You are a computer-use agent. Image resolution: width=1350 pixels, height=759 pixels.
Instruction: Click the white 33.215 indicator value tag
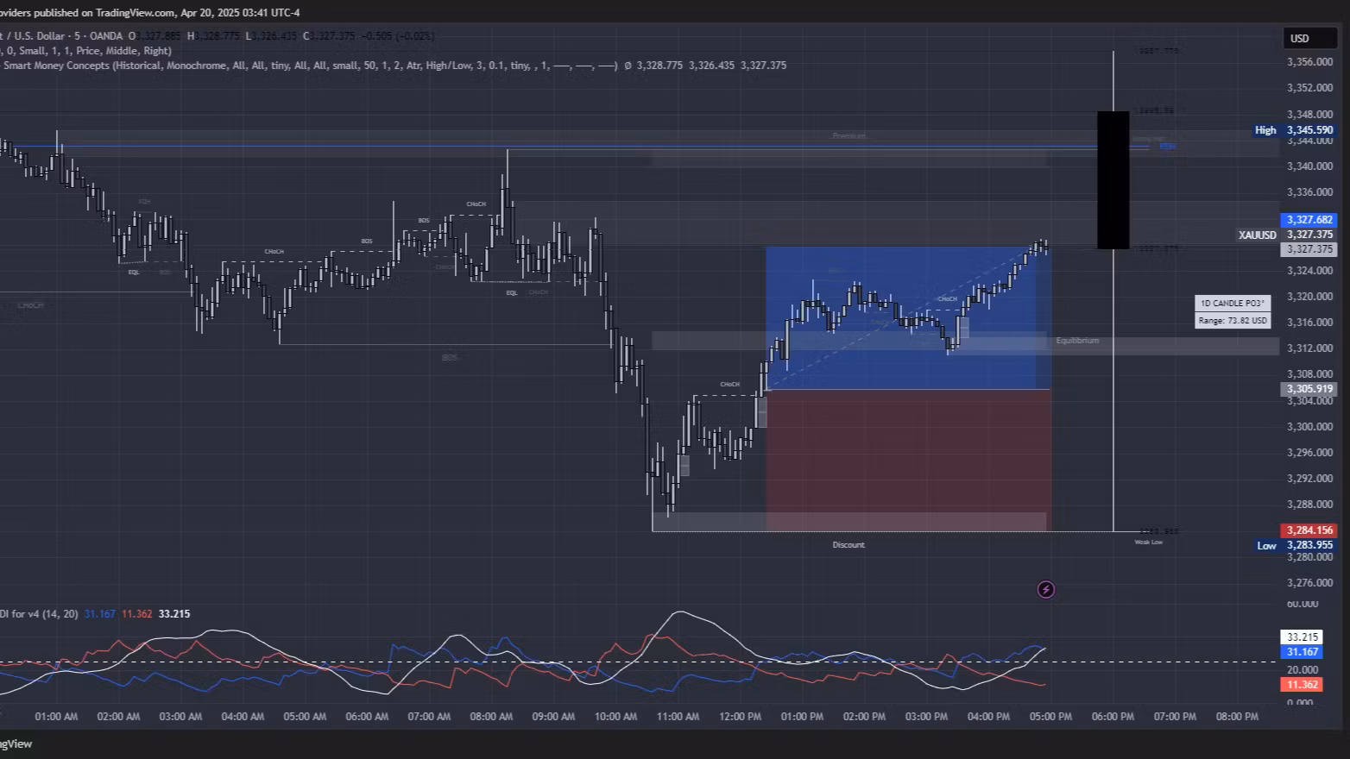pos(1303,637)
